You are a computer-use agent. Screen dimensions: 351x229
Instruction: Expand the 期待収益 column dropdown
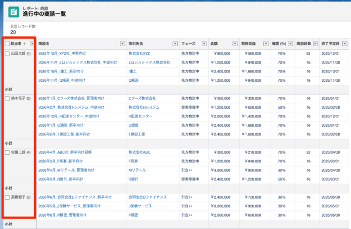click(x=266, y=44)
